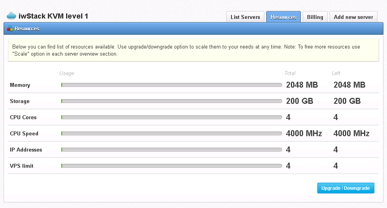387x208 pixels.
Task: Go to Add new server tab
Action: point(353,17)
